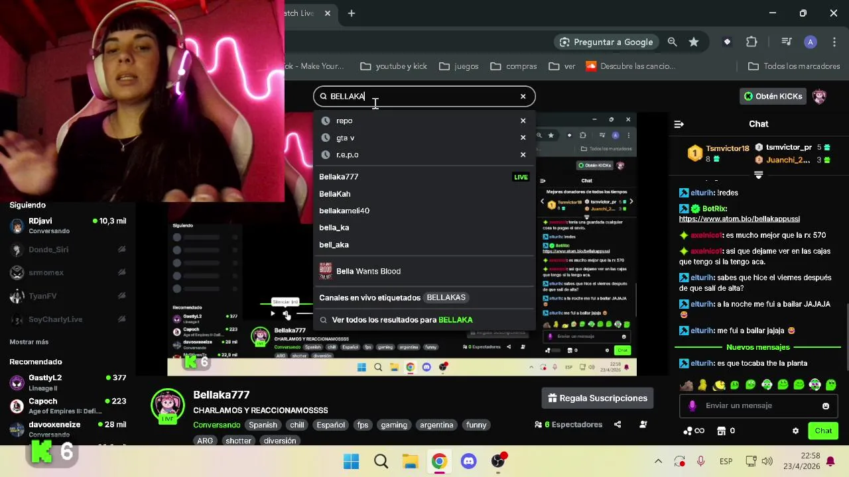Choose the bellakameli40 suggestion

click(424, 211)
